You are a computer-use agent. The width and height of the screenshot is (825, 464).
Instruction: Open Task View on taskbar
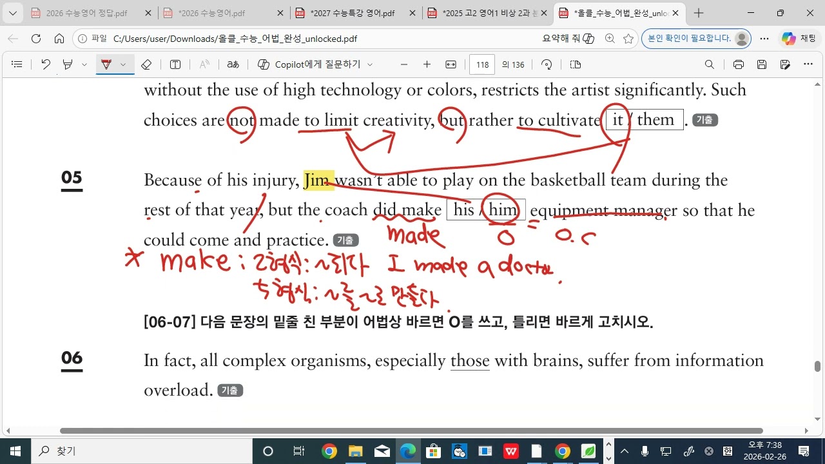pos(298,451)
